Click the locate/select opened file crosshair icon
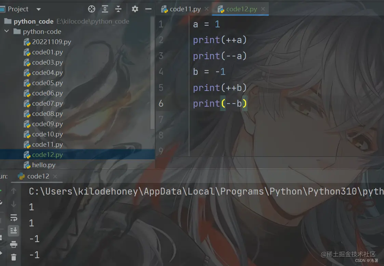Viewport: 384px width, 266px height. (x=92, y=9)
